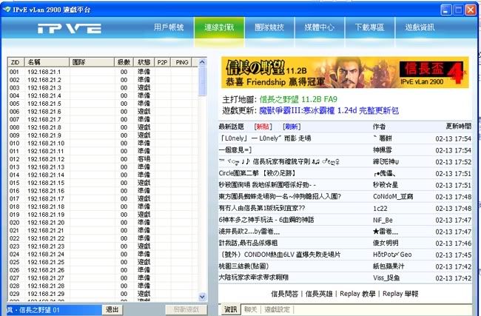Click the 刷新 link to refresh topics

click(x=292, y=127)
